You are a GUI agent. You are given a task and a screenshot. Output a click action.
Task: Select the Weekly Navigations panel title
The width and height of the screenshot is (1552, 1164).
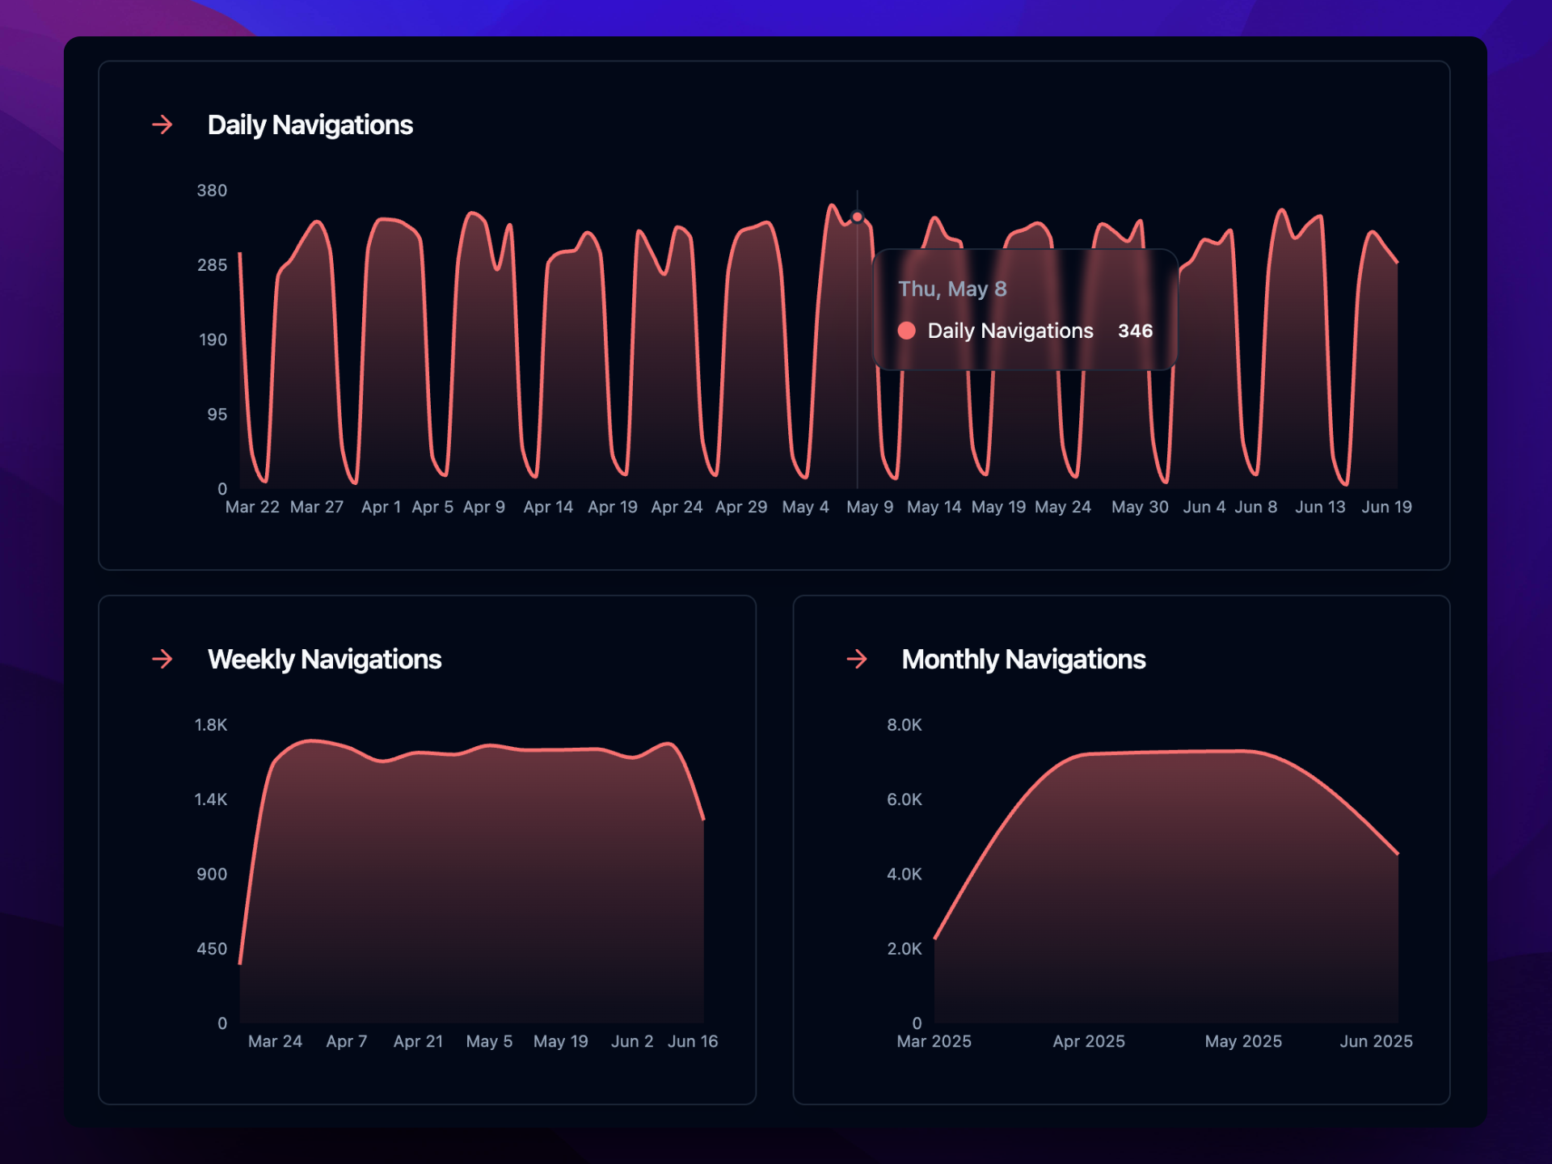click(x=324, y=660)
